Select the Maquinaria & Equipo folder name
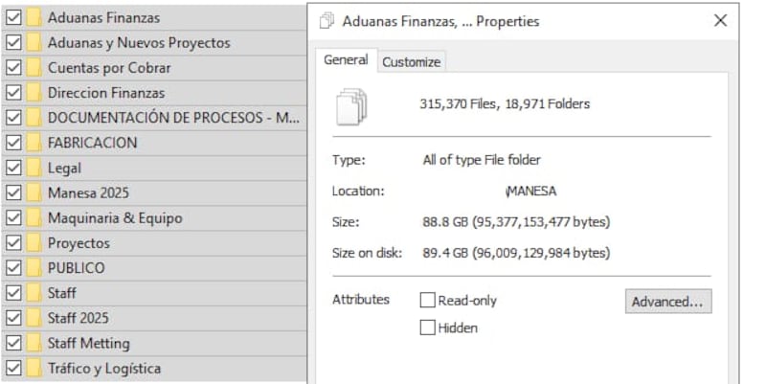The image size is (766, 384). [115, 218]
